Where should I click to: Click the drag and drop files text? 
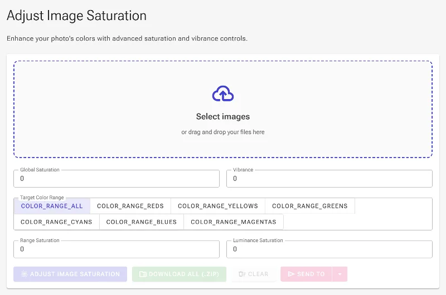point(223,132)
